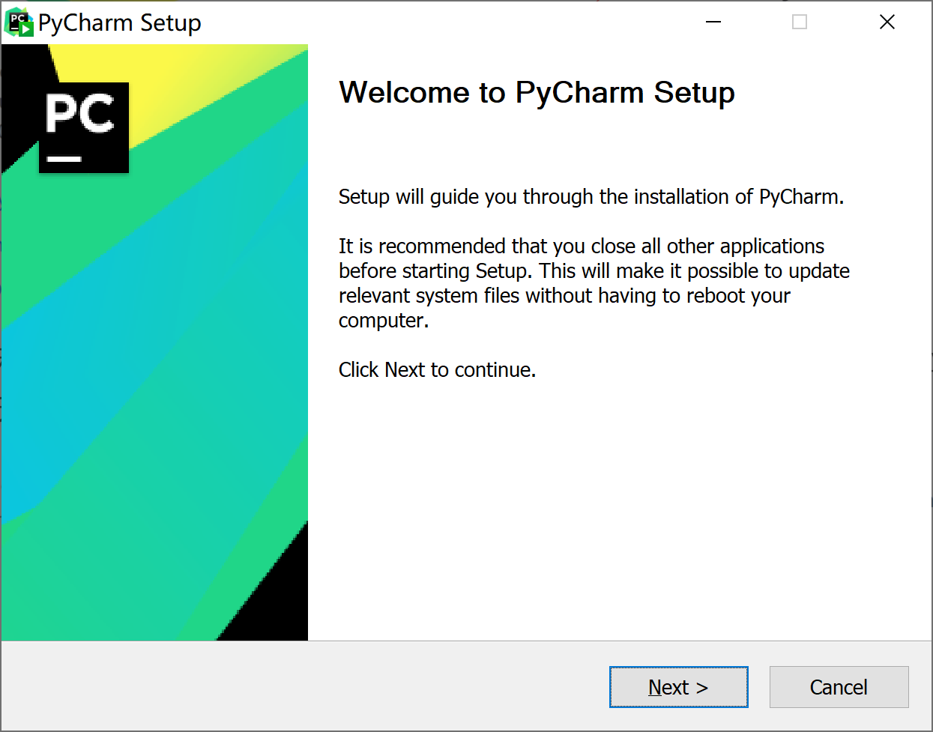933x732 pixels.
Task: Select the 'Setup will guide you' sentence
Action: (x=591, y=197)
